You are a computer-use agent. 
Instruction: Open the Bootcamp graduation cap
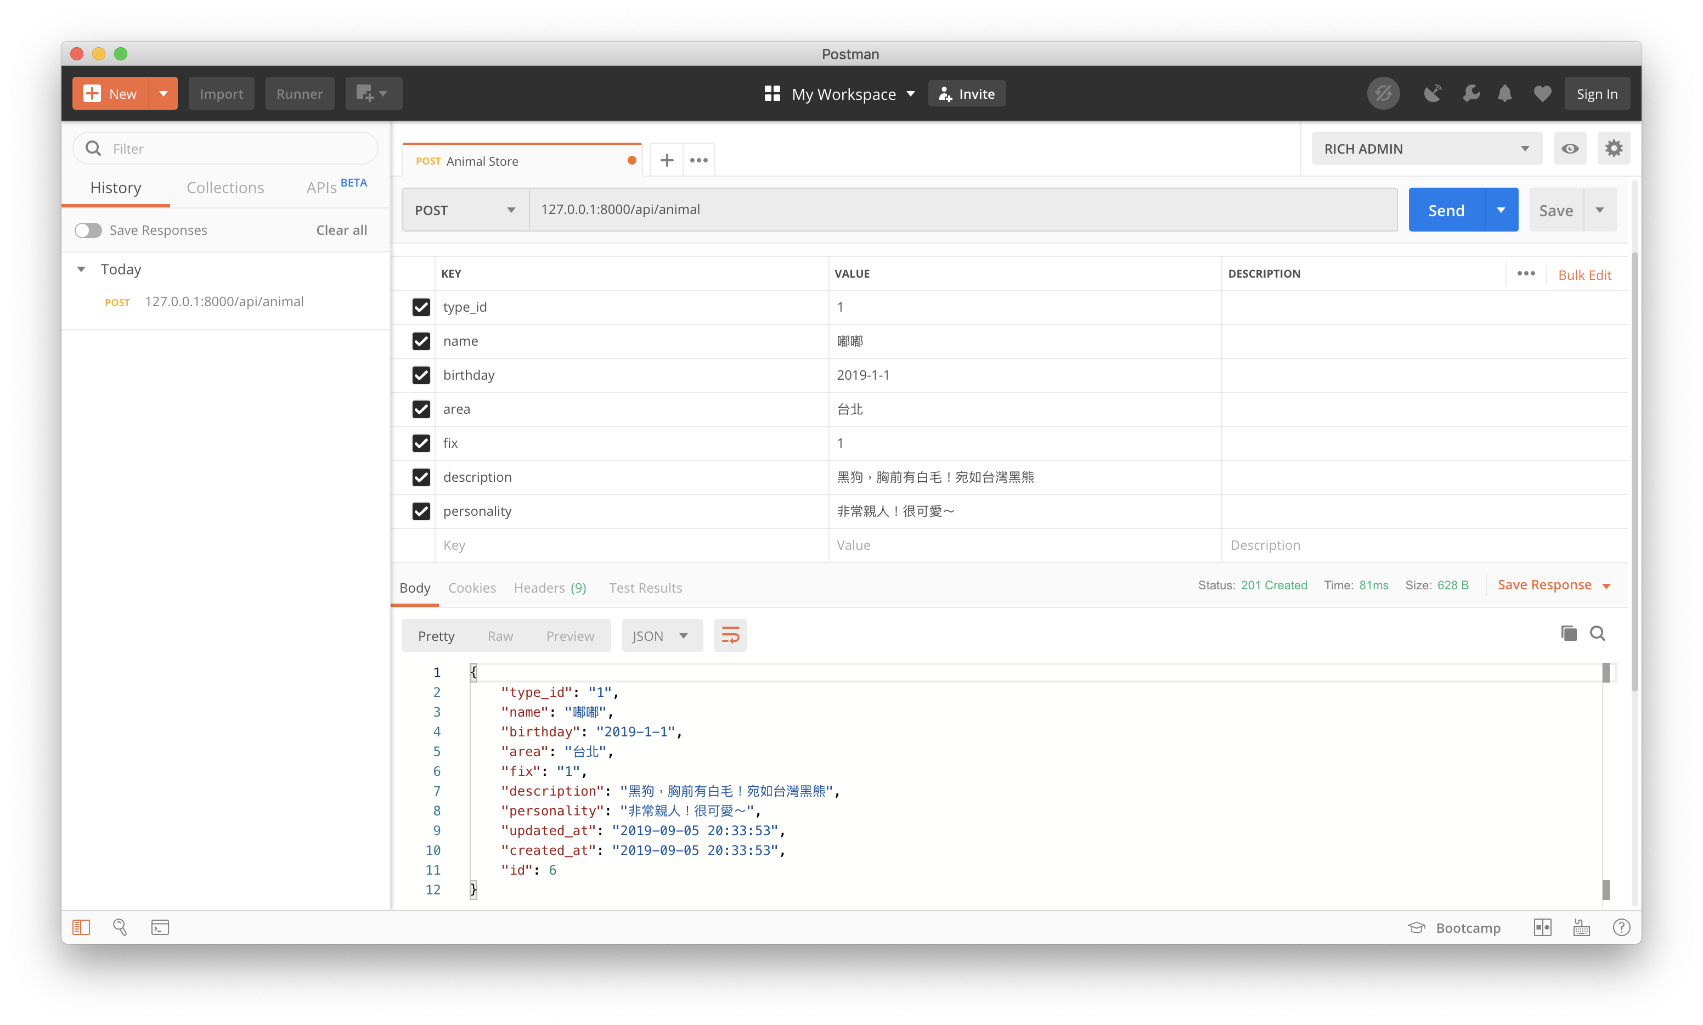point(1417,927)
